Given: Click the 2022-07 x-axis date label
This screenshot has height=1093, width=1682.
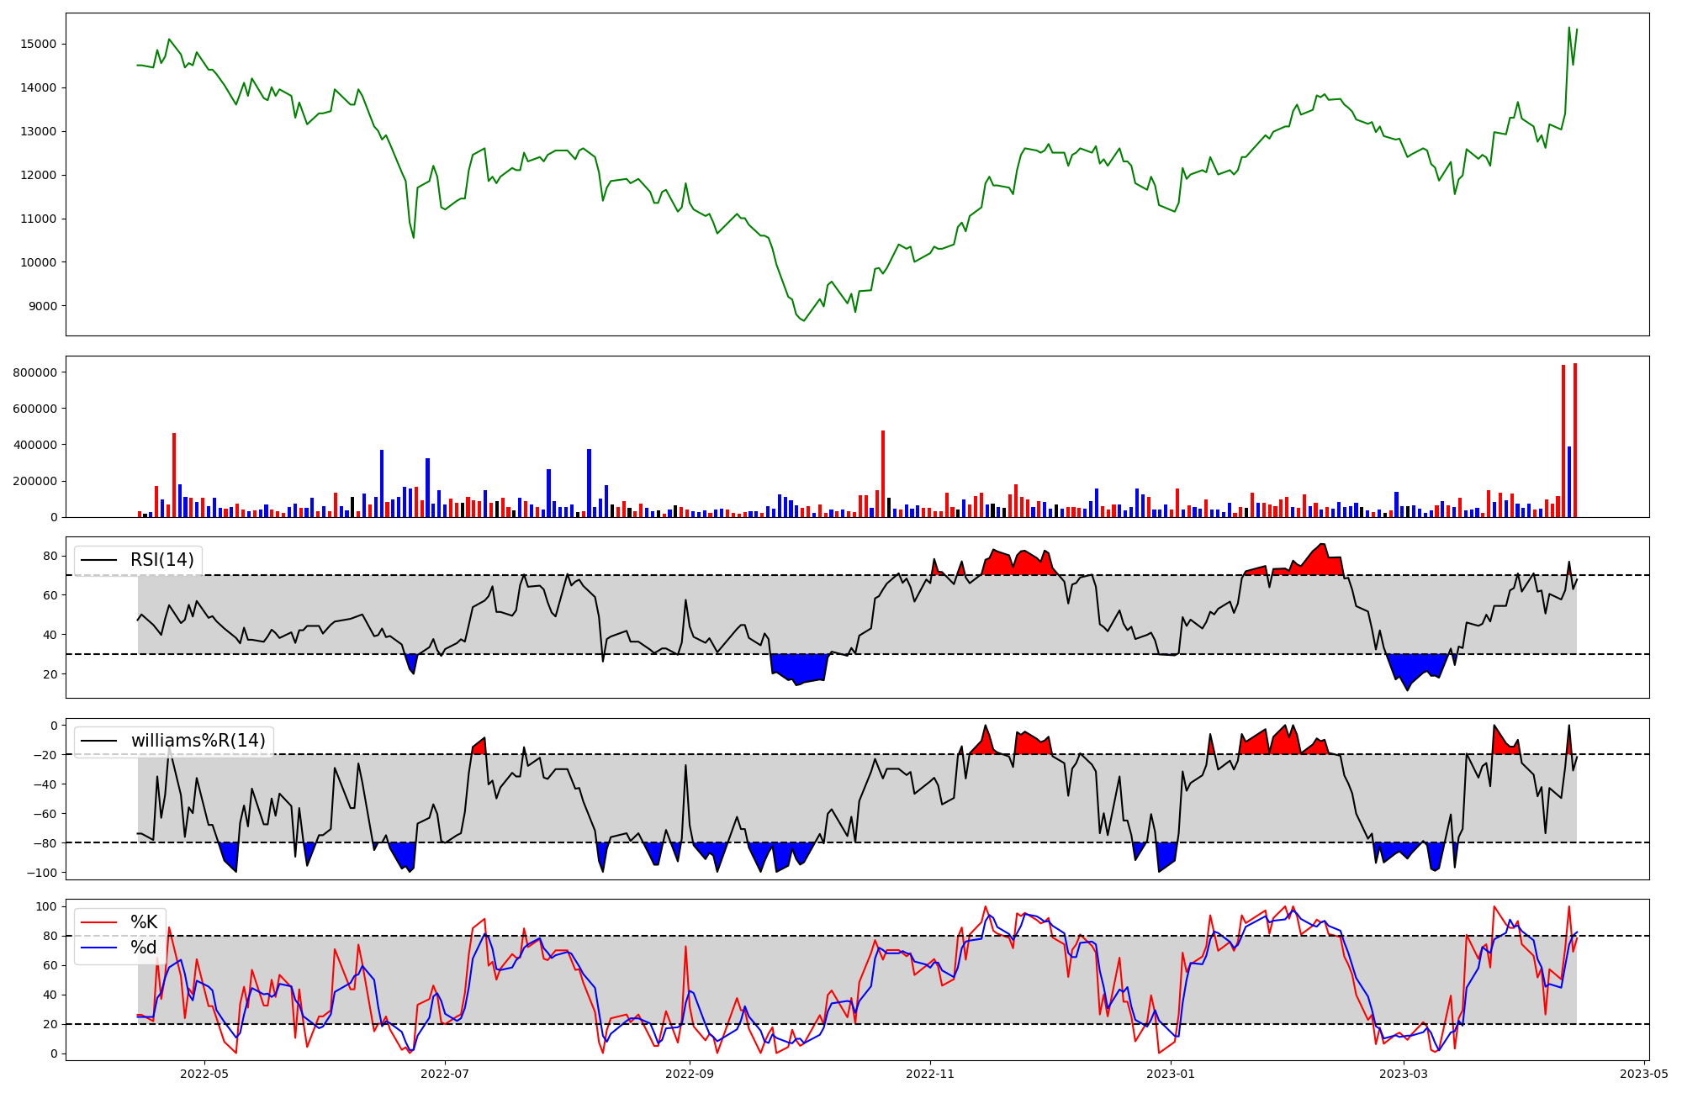Looking at the screenshot, I should [x=444, y=1074].
